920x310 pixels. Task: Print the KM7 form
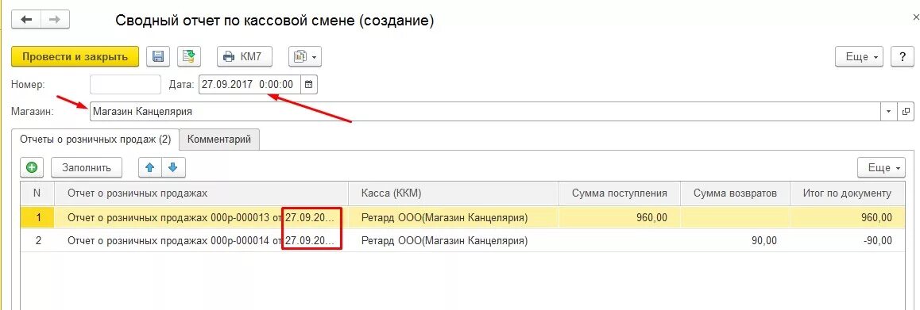pos(245,57)
